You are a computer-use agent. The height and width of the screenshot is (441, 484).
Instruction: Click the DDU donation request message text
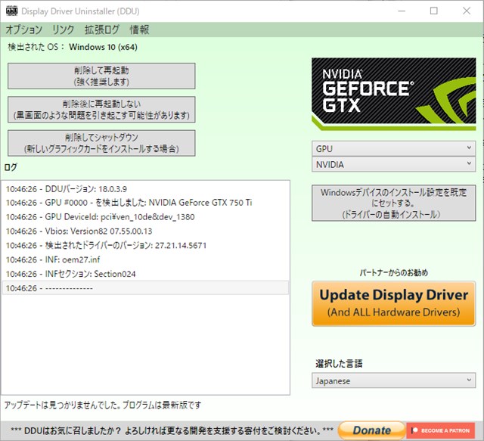(172, 430)
